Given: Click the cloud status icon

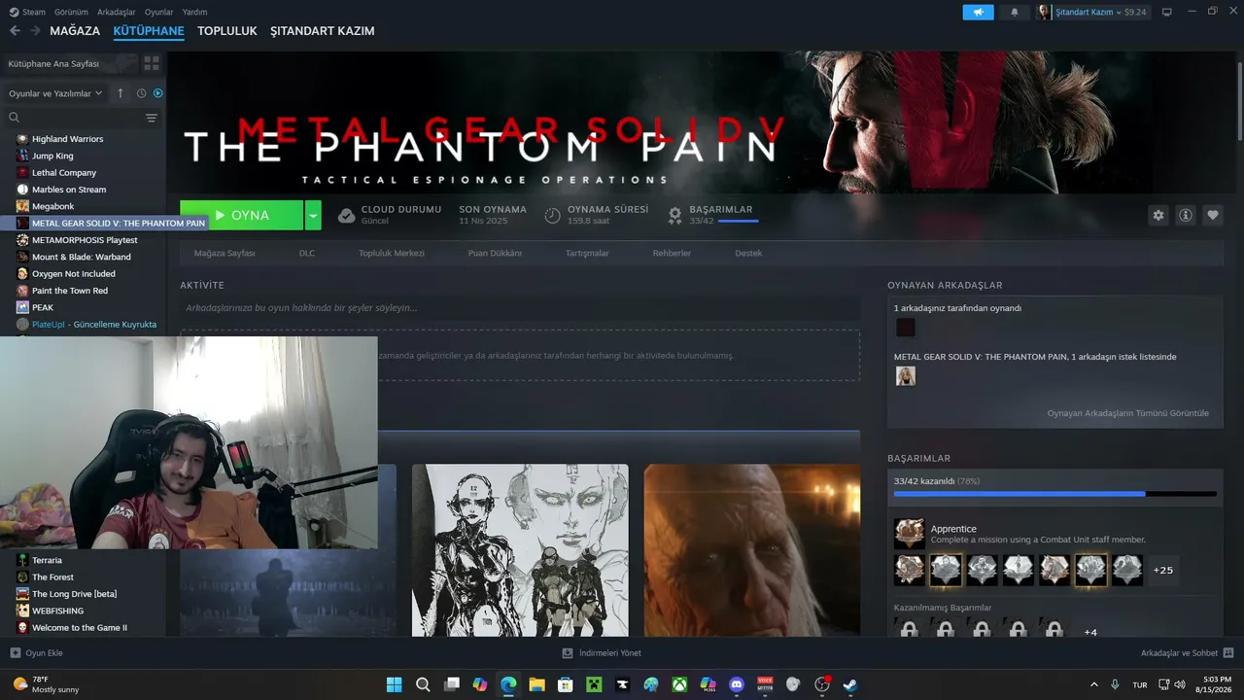Looking at the screenshot, I should [x=346, y=216].
